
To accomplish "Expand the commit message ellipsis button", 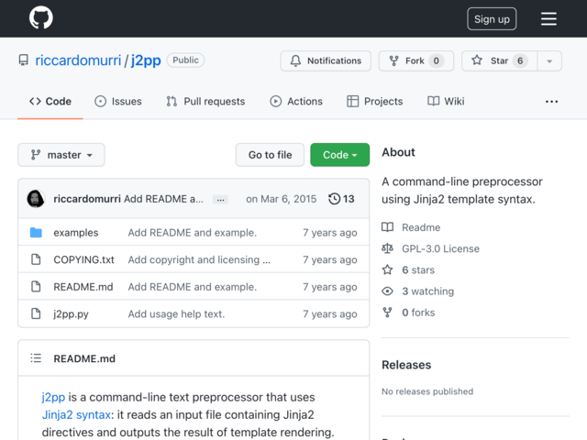I will (220, 200).
